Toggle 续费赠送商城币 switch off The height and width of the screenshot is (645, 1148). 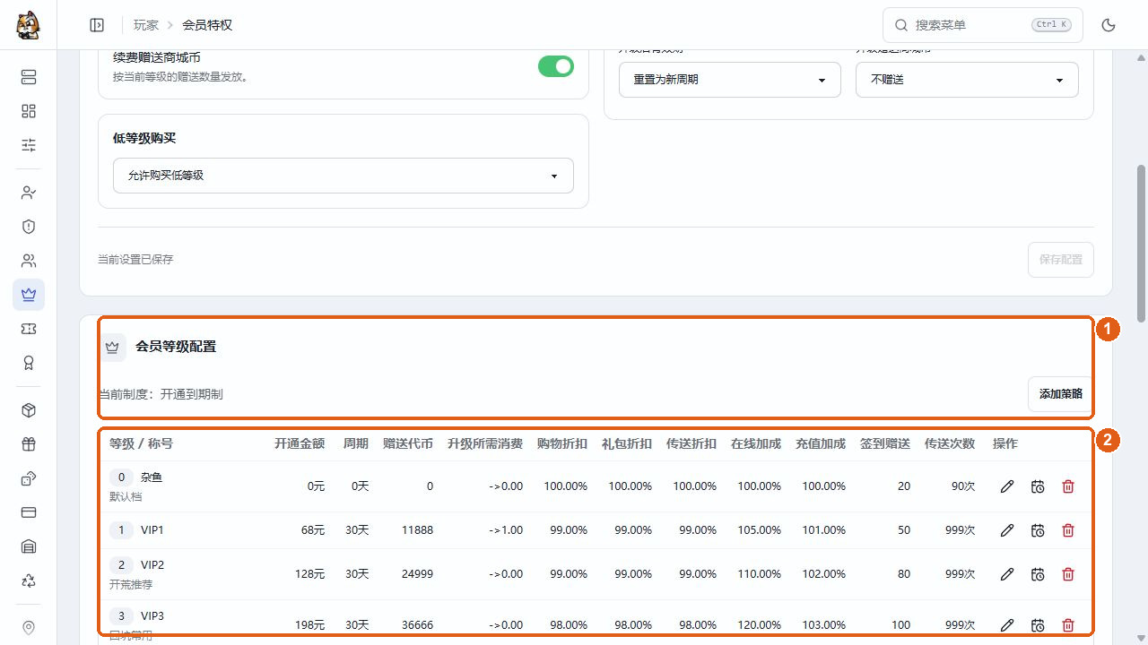(x=556, y=66)
